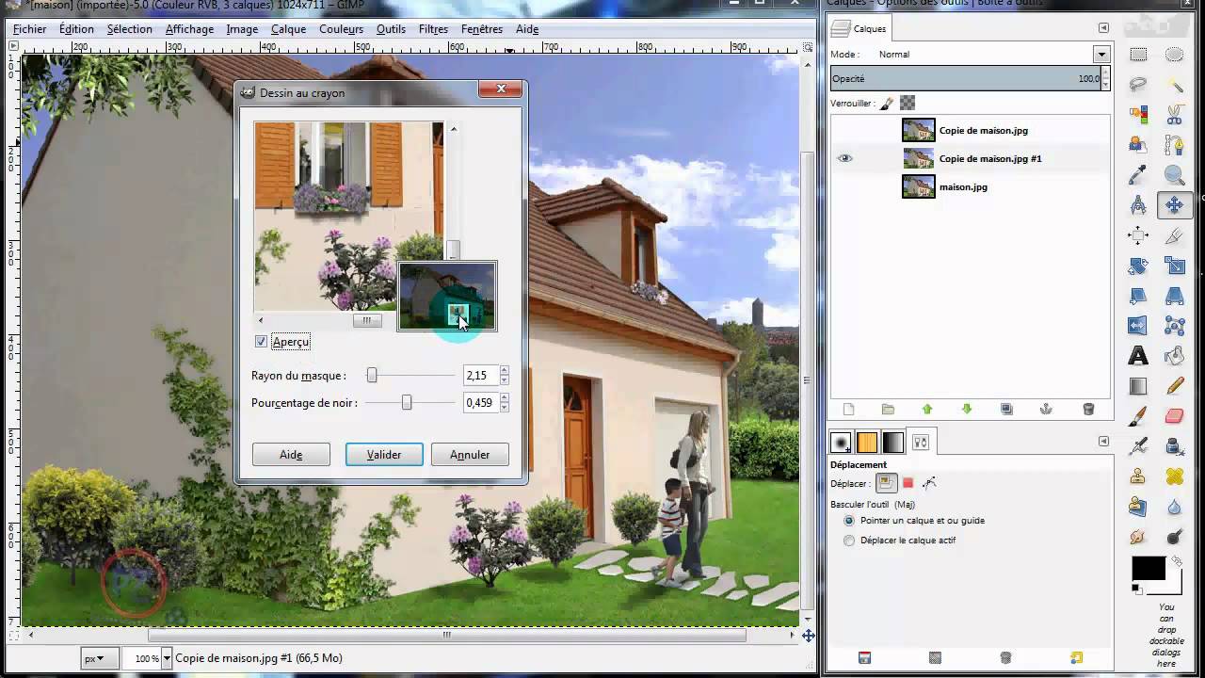Select the Text tool

[1138, 356]
